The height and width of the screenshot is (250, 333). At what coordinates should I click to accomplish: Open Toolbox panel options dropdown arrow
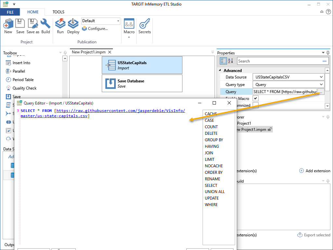click(x=60, y=52)
